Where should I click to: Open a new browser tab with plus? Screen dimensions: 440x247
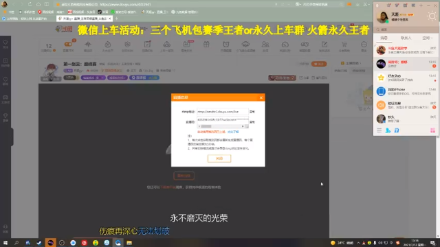(116, 19)
